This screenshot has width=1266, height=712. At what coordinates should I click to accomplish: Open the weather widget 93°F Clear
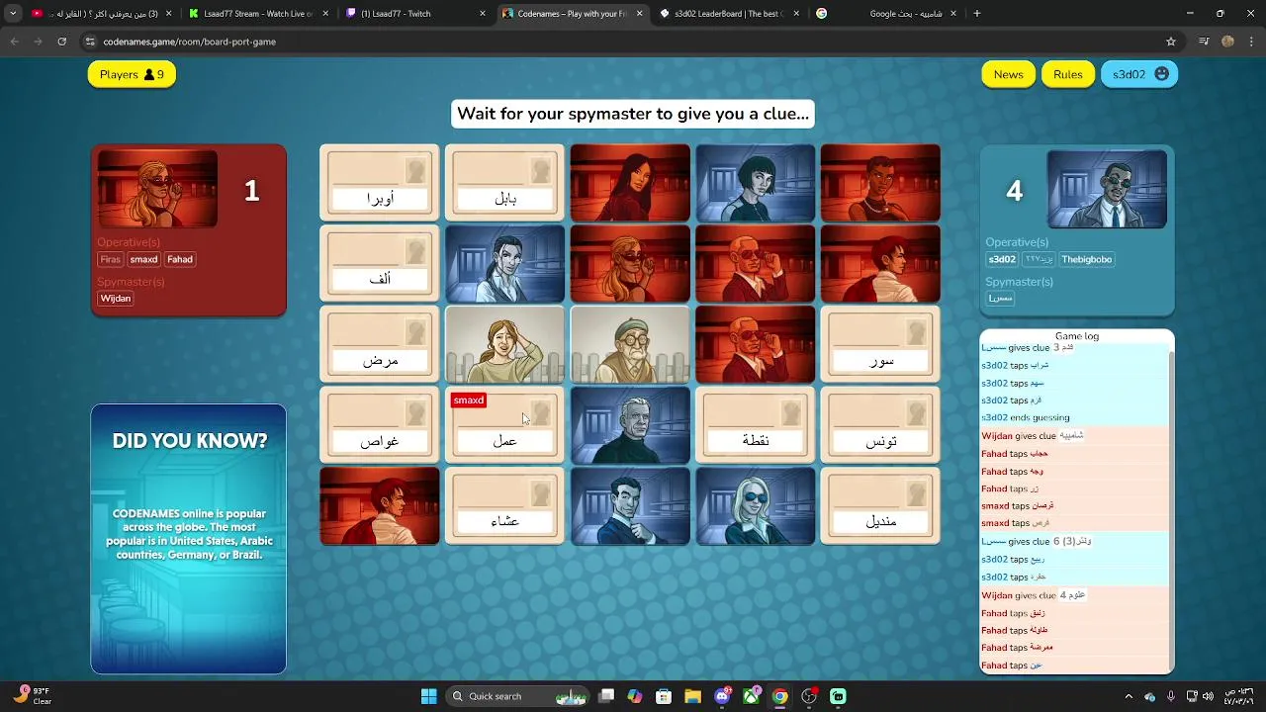coord(32,696)
